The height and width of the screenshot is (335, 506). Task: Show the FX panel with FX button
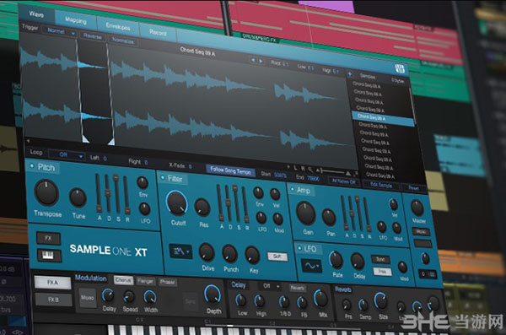pyautogui.click(x=48, y=238)
